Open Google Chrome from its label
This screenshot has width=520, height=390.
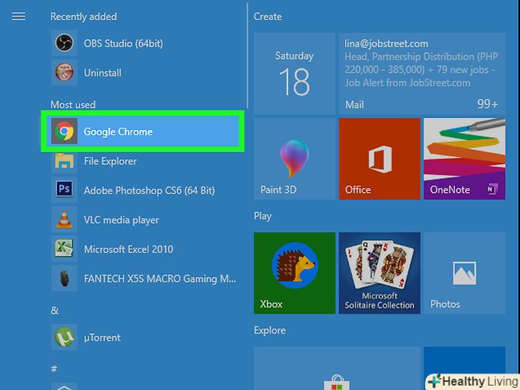coord(118,131)
